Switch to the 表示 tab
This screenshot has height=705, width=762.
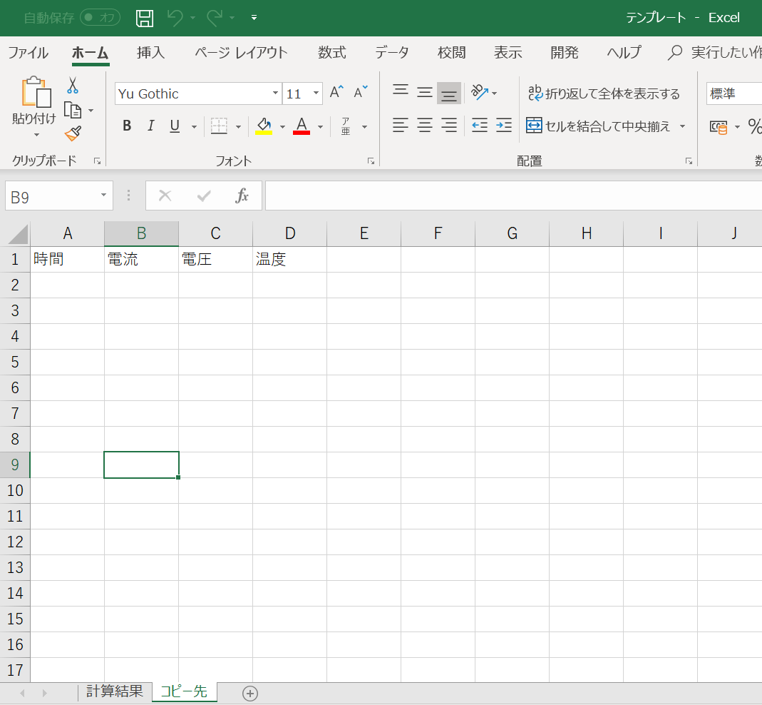(508, 52)
